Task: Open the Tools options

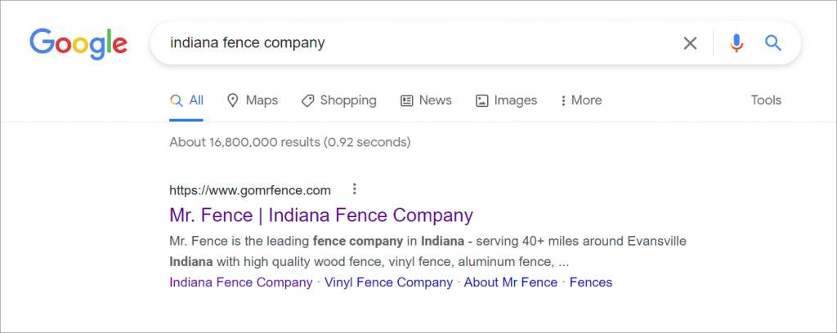Action: coord(766,100)
